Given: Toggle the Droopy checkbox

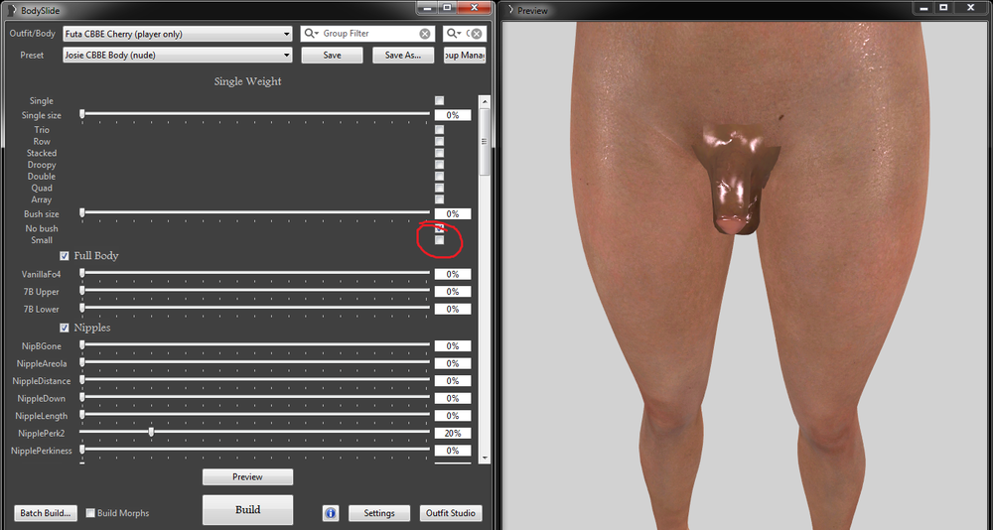Looking at the screenshot, I should pos(440,165).
